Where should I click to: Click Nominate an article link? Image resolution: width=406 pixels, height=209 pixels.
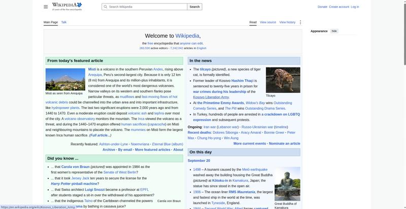[x=285, y=144]
